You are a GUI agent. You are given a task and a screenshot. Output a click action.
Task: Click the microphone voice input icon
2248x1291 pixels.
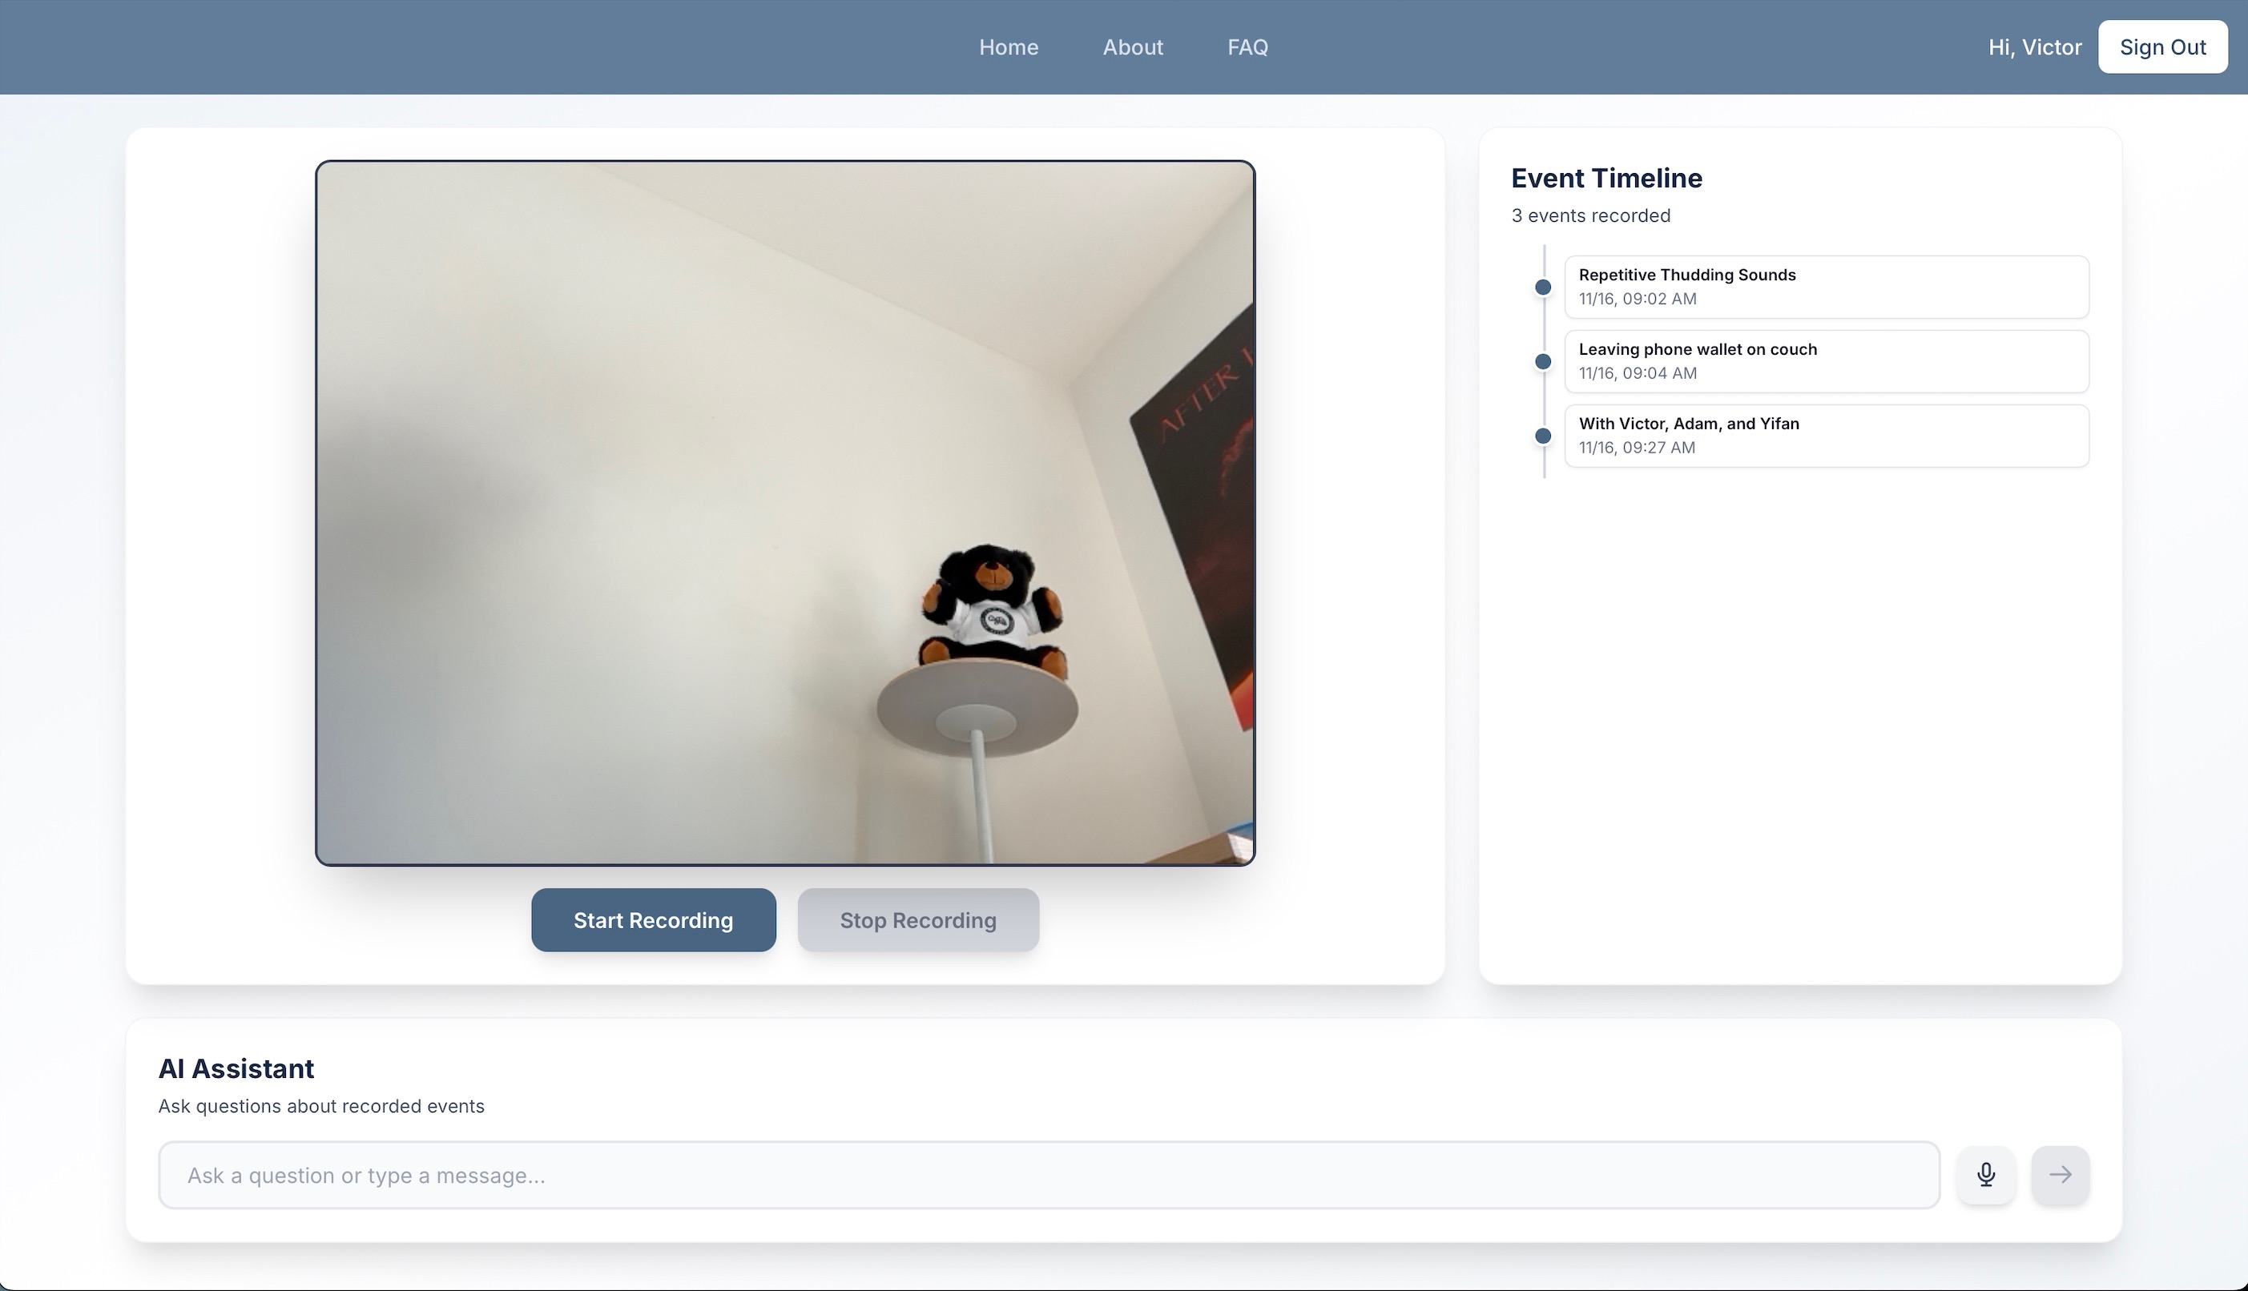coord(1985,1175)
